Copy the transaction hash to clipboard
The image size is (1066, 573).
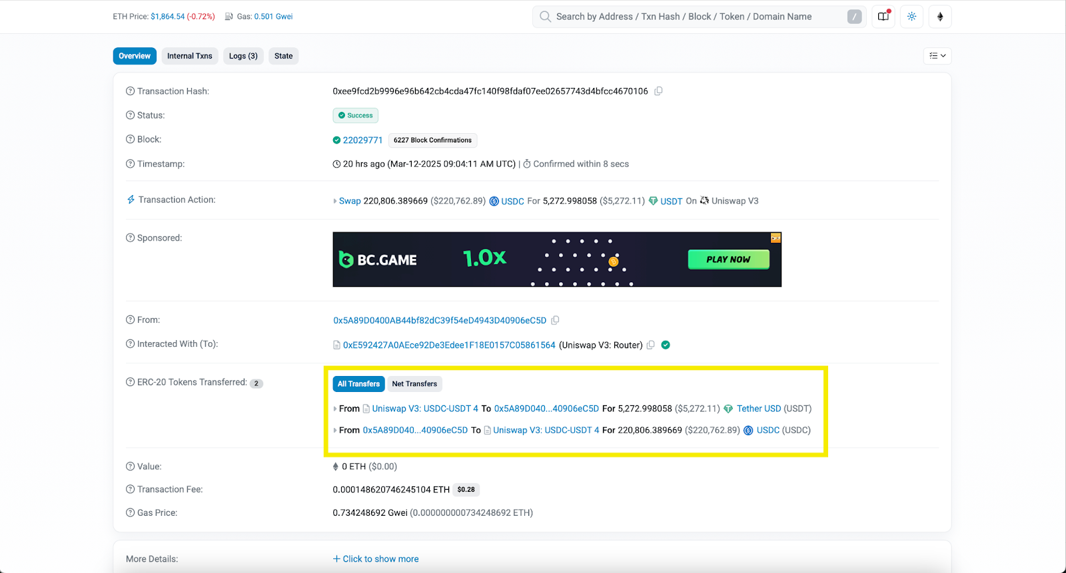[658, 91]
